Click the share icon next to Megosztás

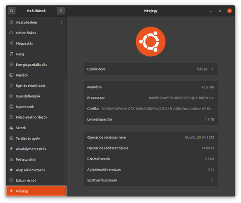tap(11, 43)
